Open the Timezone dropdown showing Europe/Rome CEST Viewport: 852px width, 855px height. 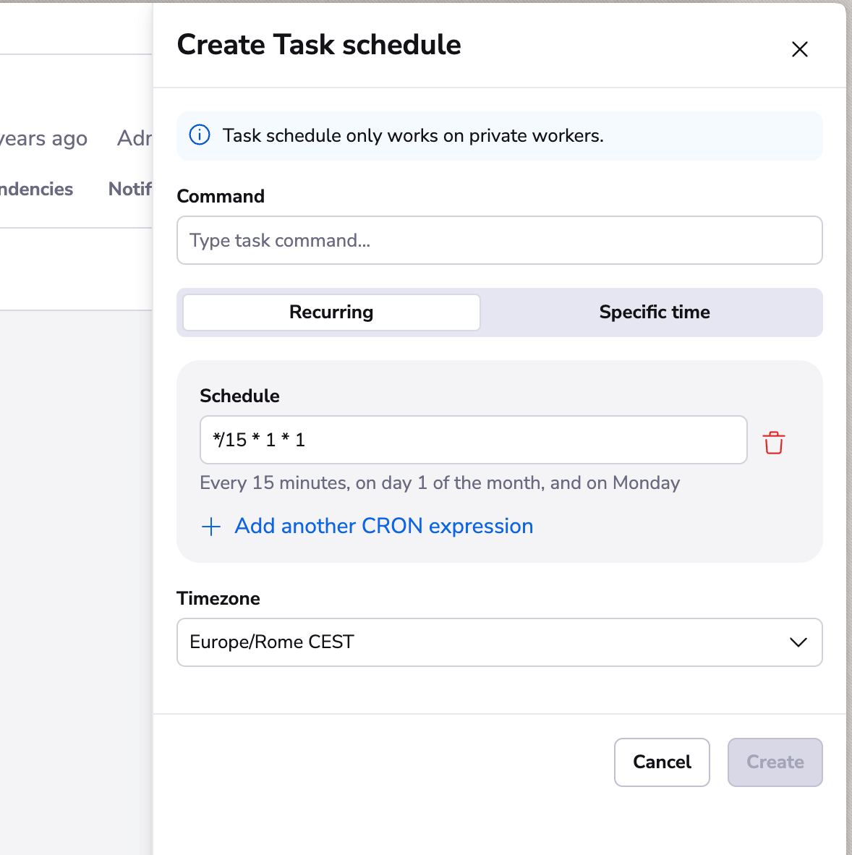pos(499,642)
